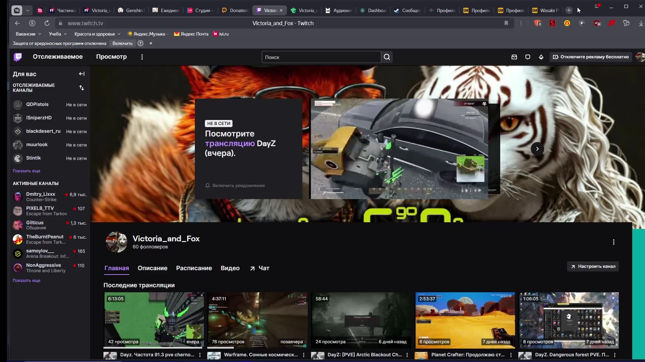The image size is (645, 362).
Task: Click "Включить" to enable malware protection
Action: tap(122, 43)
